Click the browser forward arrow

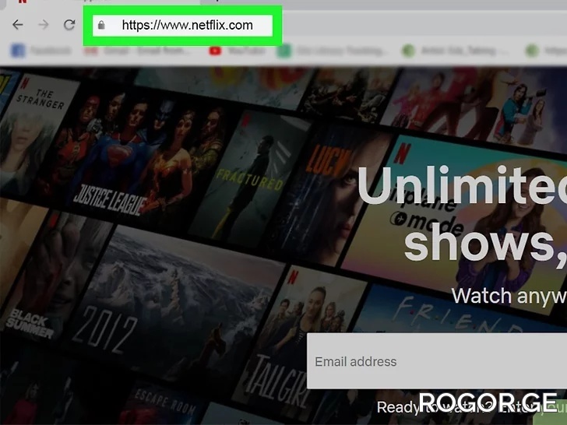(x=44, y=25)
